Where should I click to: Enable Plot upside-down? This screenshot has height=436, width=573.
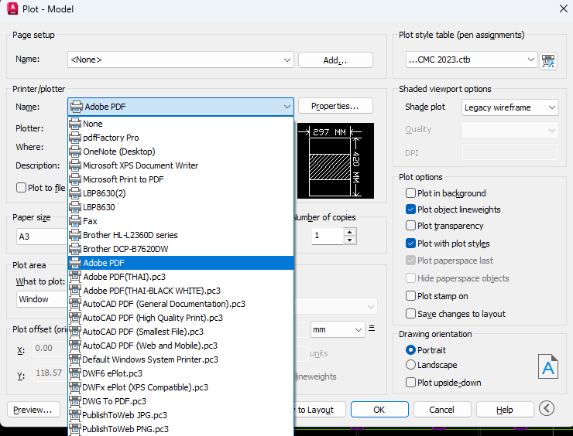(410, 383)
